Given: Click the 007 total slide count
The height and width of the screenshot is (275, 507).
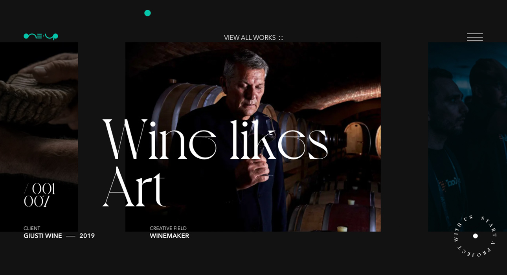Looking at the screenshot, I should pyautogui.click(x=37, y=202).
